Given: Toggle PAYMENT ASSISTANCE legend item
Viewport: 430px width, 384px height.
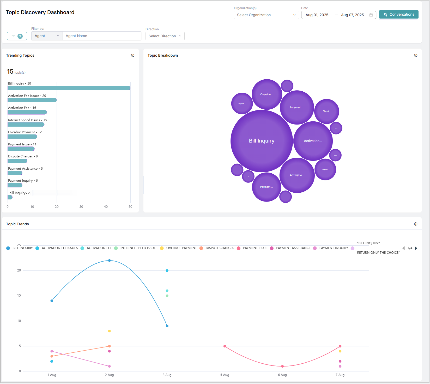Looking at the screenshot, I should [x=290, y=248].
